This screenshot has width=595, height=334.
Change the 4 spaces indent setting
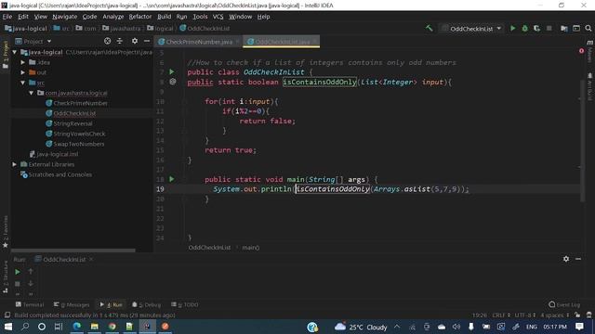[554, 315]
